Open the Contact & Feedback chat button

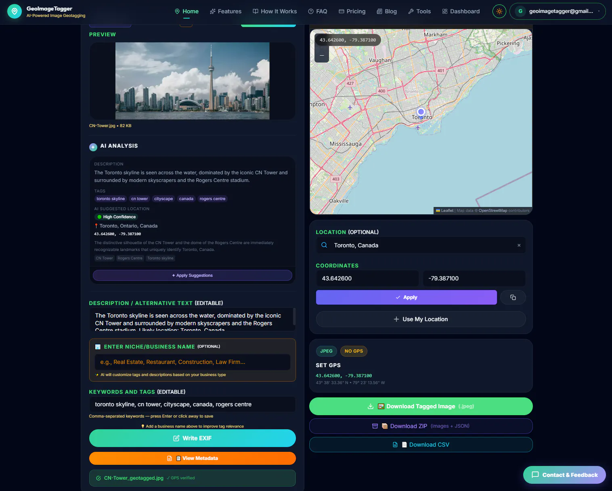pyautogui.click(x=564, y=475)
